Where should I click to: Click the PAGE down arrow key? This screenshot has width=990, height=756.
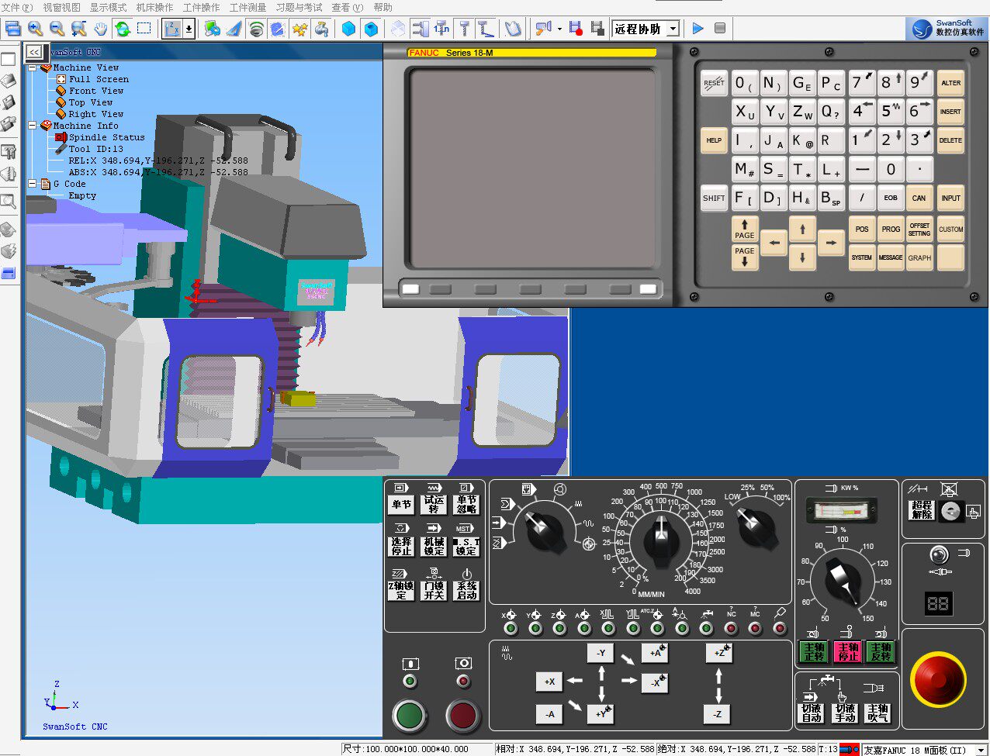point(745,257)
